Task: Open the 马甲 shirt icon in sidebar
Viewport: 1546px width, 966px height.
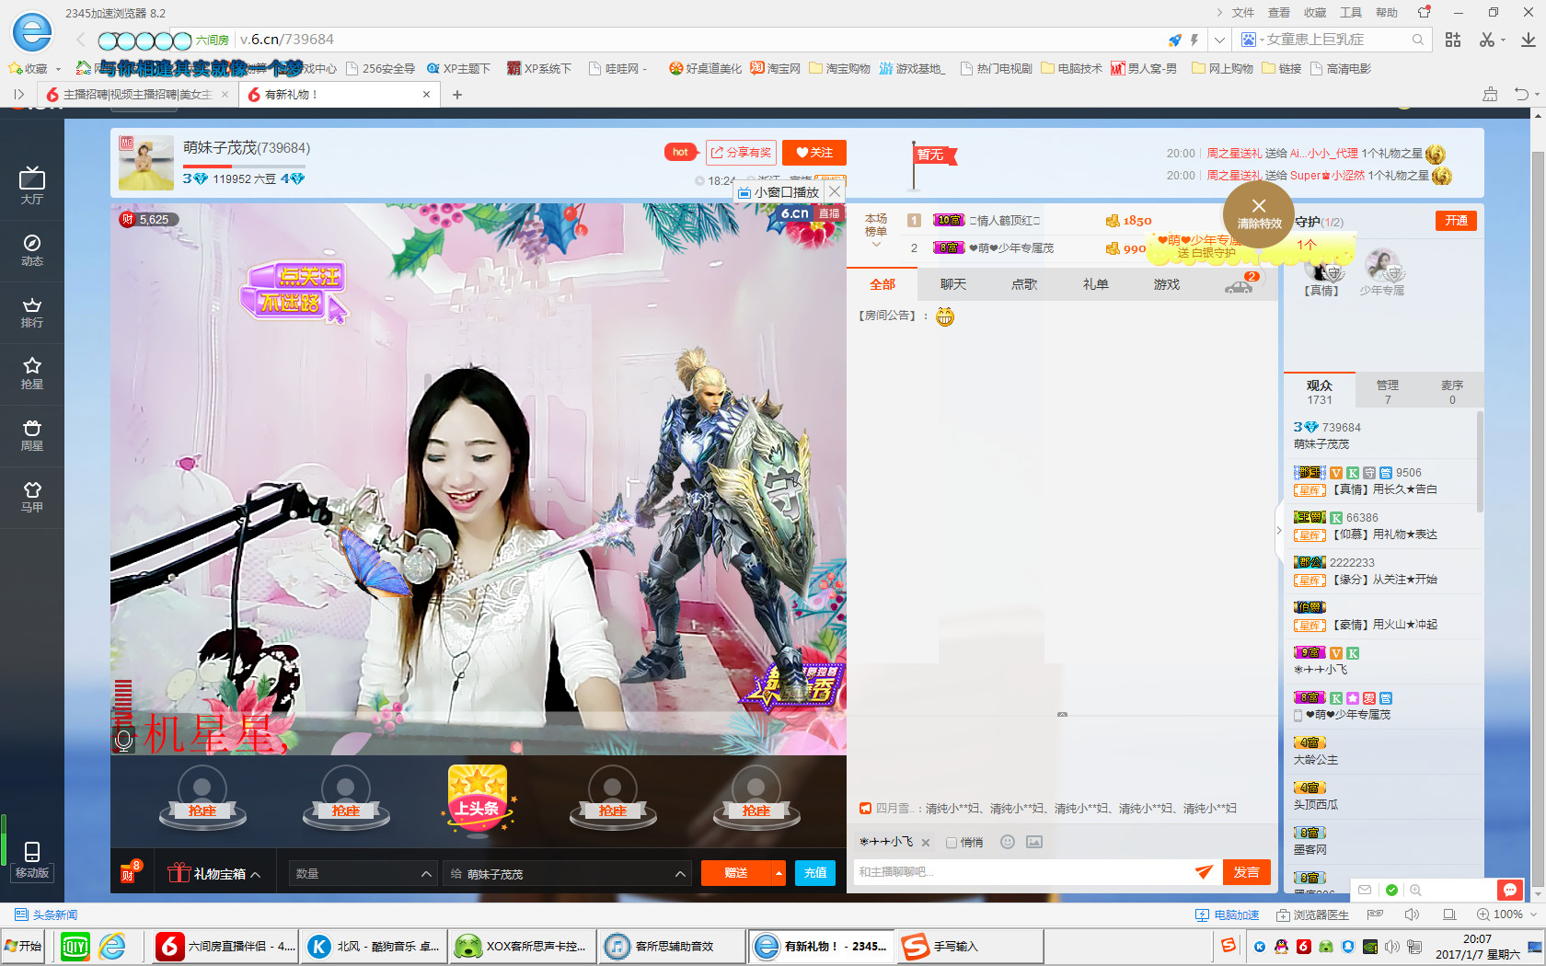Action: 32,496
